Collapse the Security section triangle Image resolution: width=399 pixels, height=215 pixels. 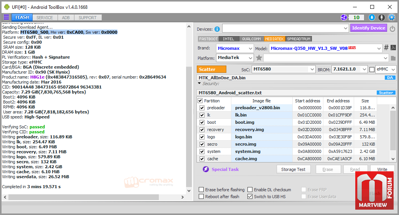click(199, 84)
